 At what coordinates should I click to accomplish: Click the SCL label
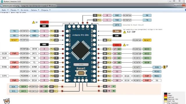(x=14, y=91)
